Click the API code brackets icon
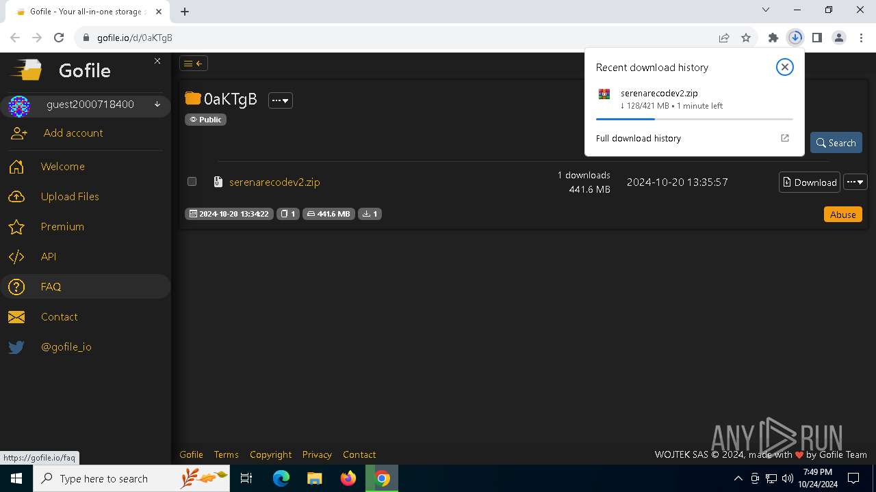 click(x=16, y=257)
